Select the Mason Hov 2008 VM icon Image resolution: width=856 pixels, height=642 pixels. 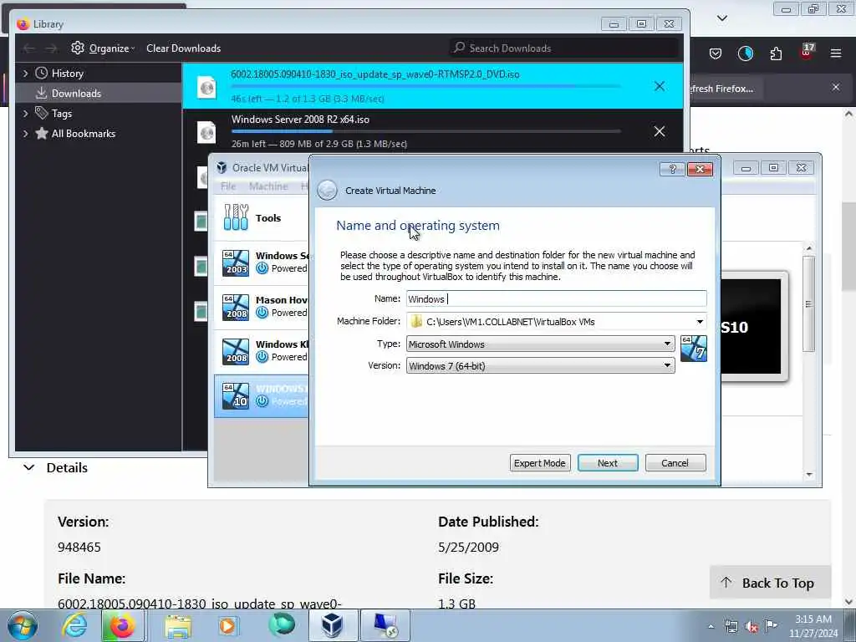click(x=236, y=307)
